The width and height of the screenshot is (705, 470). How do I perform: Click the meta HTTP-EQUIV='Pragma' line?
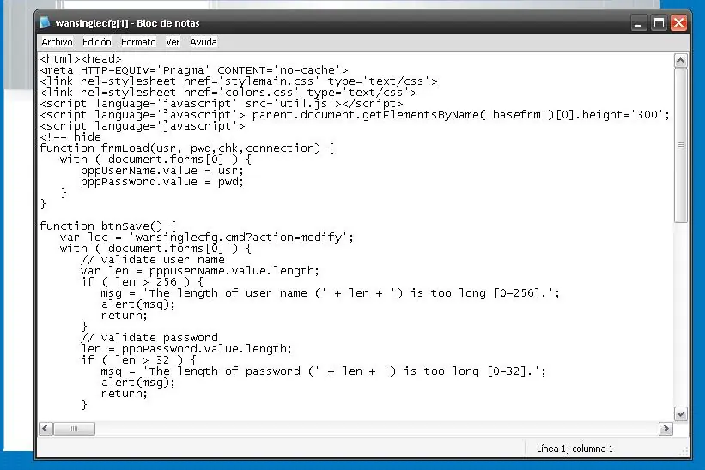click(x=194, y=70)
